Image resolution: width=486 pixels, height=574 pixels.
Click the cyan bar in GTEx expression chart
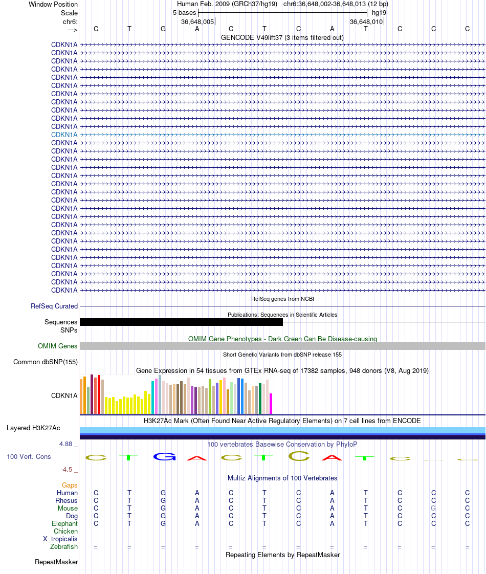153,397
